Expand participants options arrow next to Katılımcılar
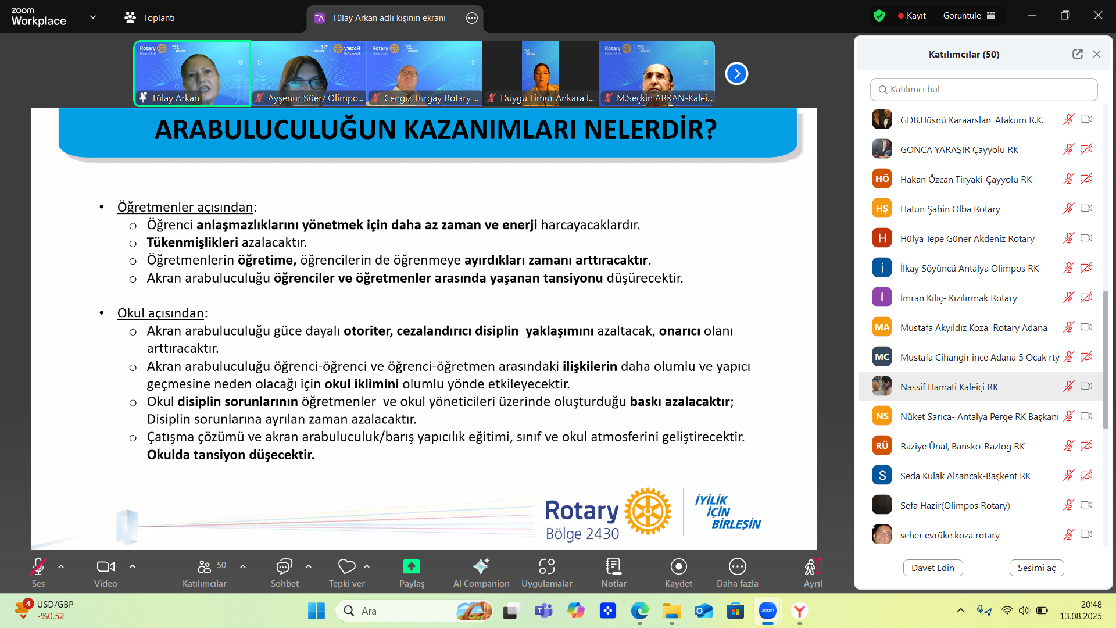This screenshot has height=628, width=1116. pos(243,566)
